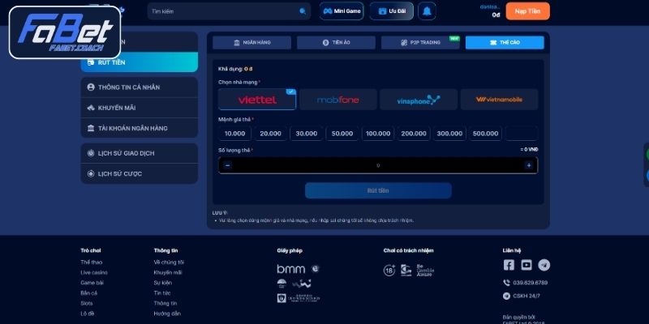The height and width of the screenshot is (324, 649).
Task: Switch to Ngân Hàng tab
Action: 251,43
